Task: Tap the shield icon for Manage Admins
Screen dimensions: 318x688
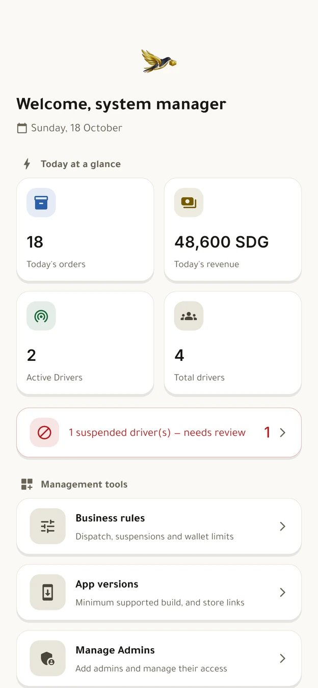Action: 48,658
